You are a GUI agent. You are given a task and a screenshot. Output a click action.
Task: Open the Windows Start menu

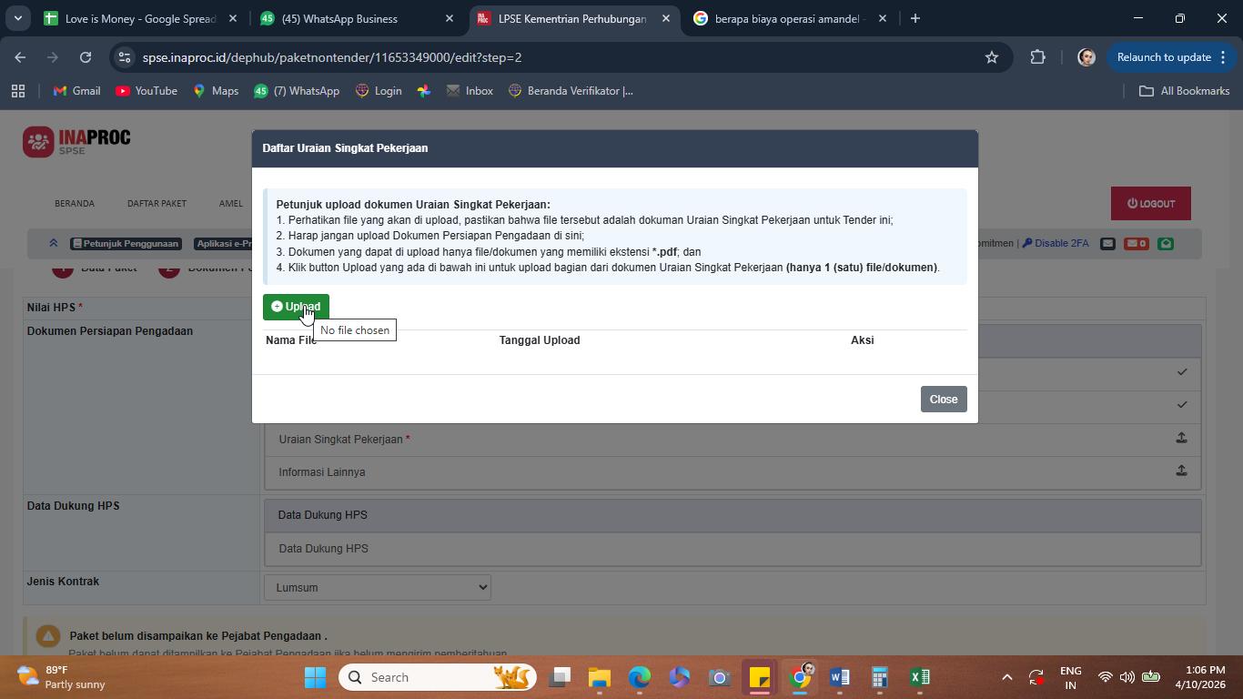[315, 677]
